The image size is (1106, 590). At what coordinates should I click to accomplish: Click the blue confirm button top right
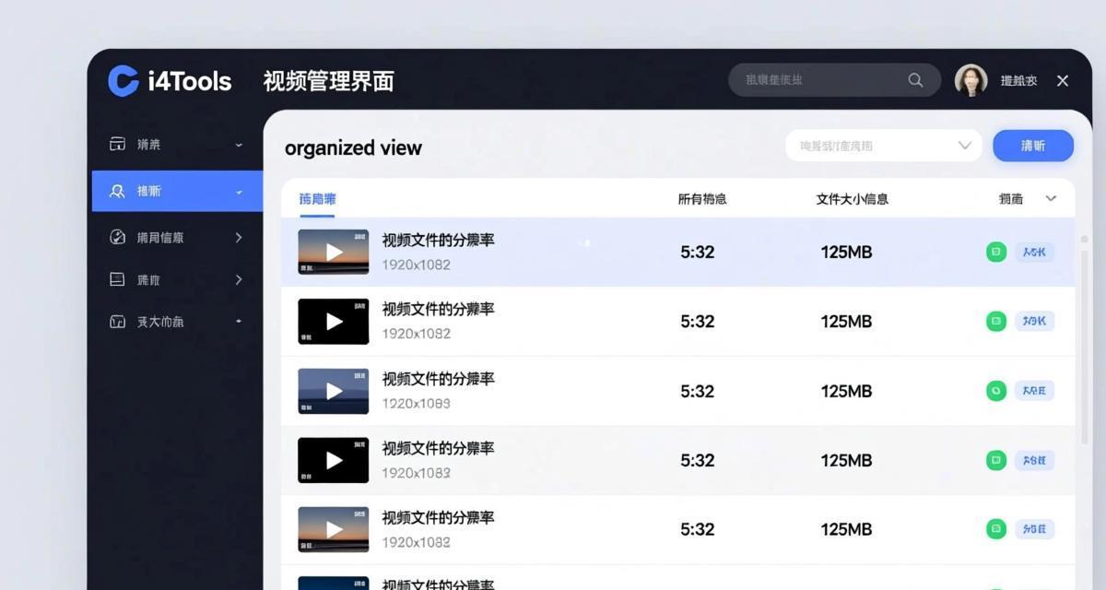(1032, 145)
